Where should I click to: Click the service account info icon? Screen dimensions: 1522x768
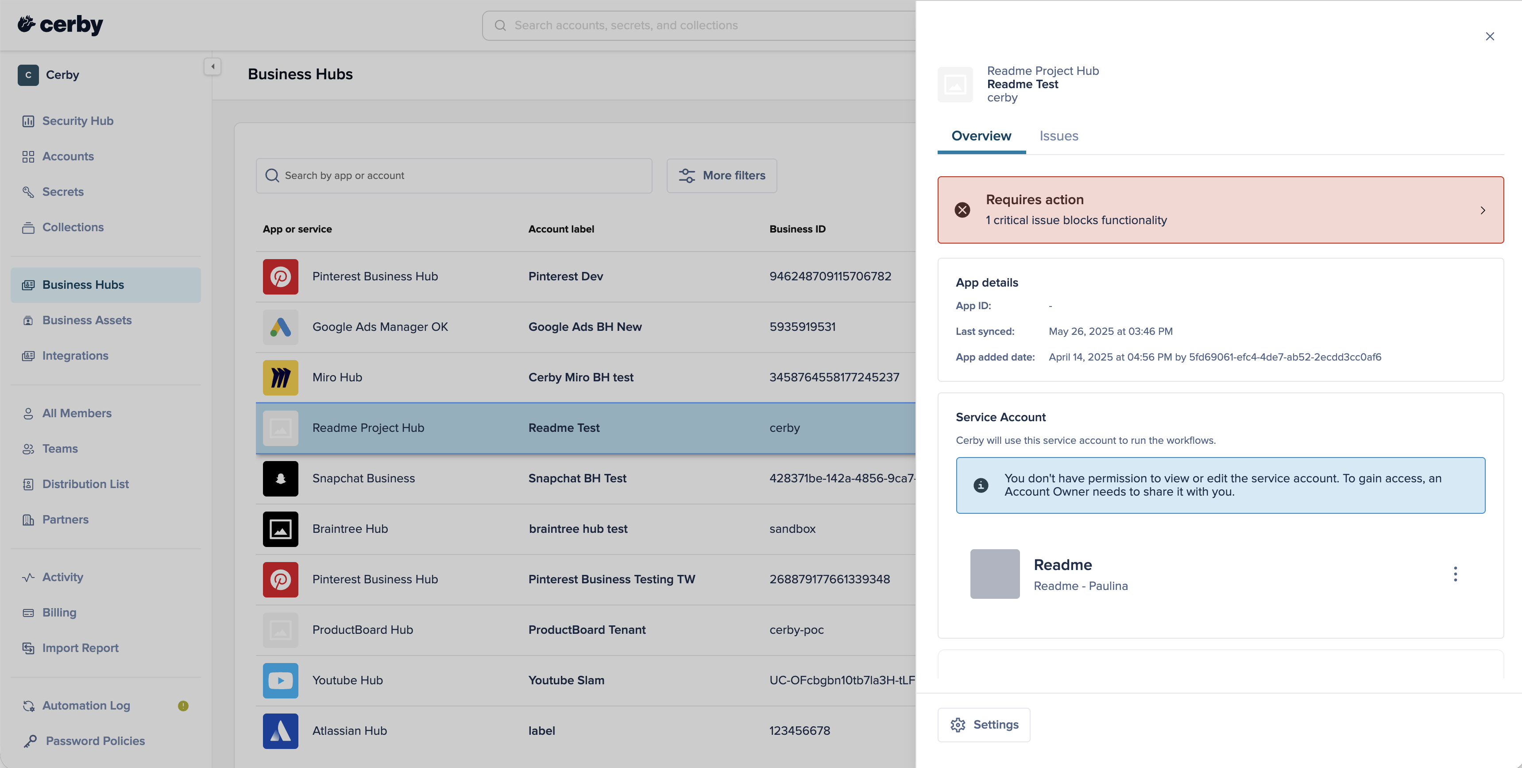point(981,485)
